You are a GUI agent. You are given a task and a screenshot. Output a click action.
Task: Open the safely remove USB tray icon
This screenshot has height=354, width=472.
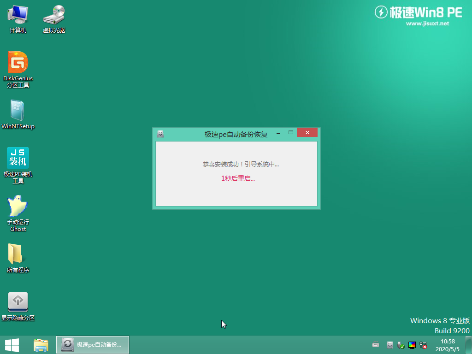pyautogui.click(x=401, y=345)
